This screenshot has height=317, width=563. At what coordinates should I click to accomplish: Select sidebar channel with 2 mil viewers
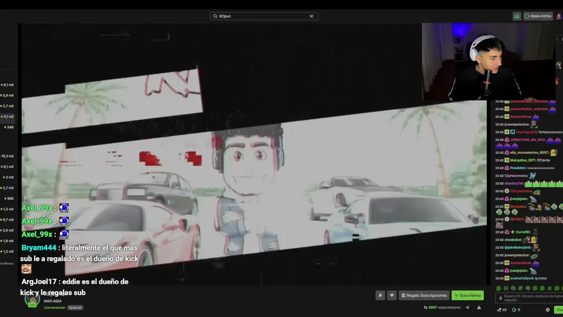point(7,177)
